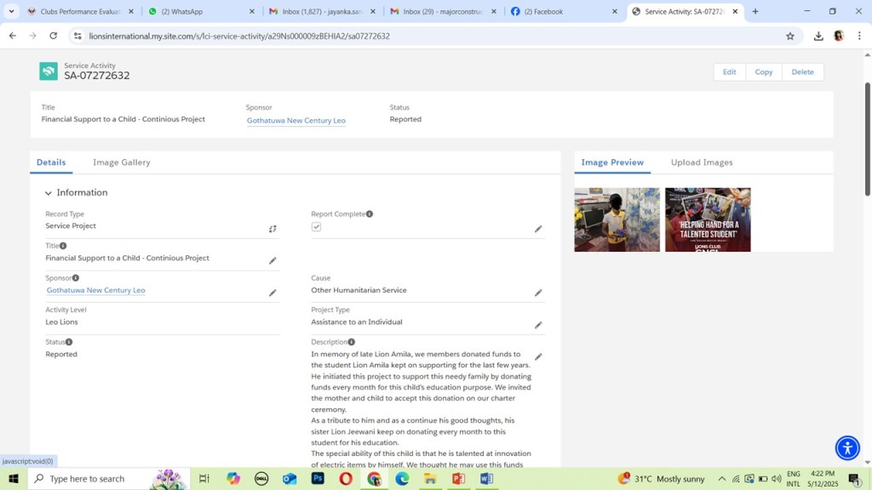Click the Edit button
The width and height of the screenshot is (872, 490).
pyautogui.click(x=729, y=71)
